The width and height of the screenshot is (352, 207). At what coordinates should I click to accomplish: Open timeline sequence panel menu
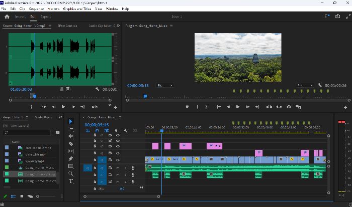click(x=120, y=117)
